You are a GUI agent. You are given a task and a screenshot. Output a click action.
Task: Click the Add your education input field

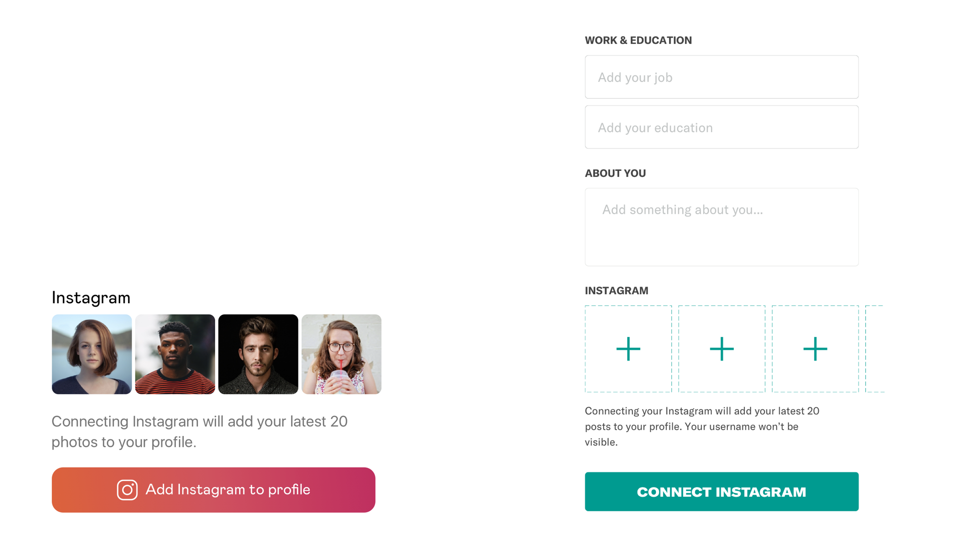(721, 127)
